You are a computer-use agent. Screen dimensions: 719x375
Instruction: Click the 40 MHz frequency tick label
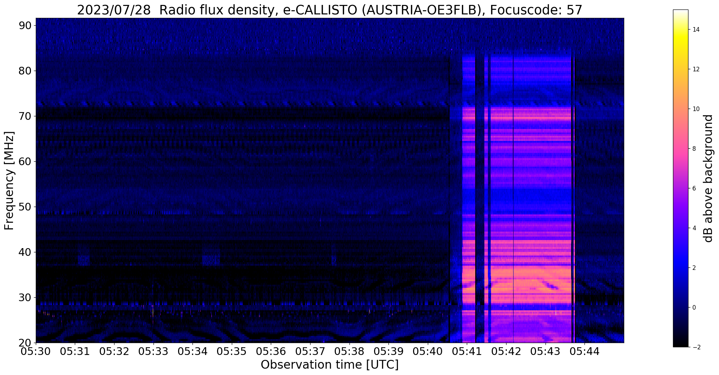click(25, 252)
